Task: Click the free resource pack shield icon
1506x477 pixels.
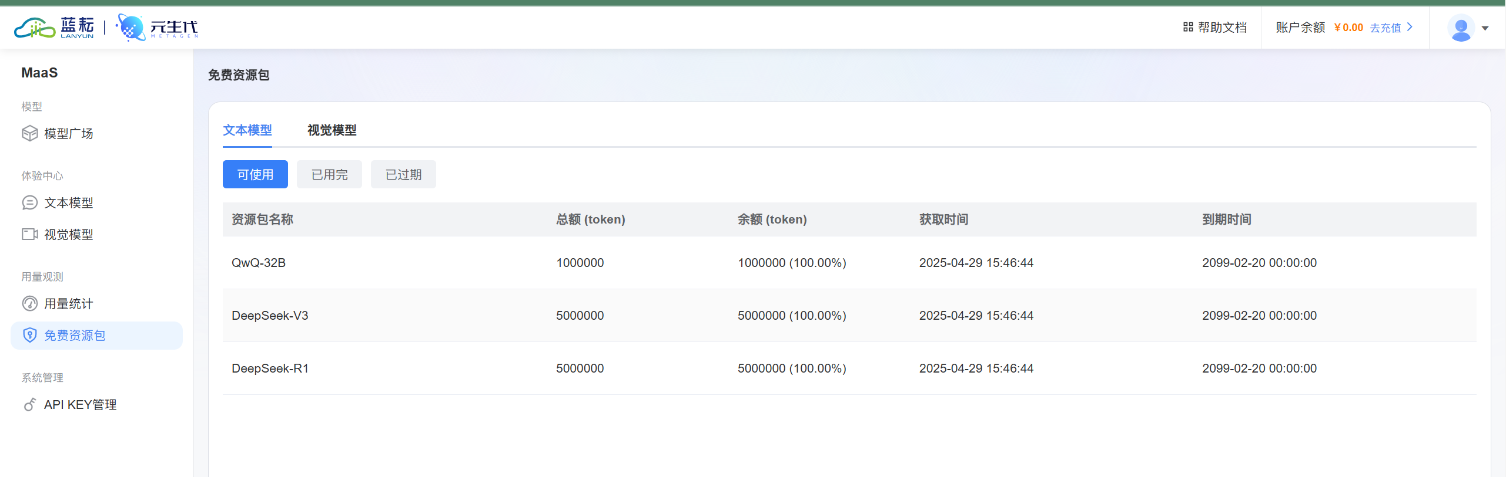Action: click(29, 336)
